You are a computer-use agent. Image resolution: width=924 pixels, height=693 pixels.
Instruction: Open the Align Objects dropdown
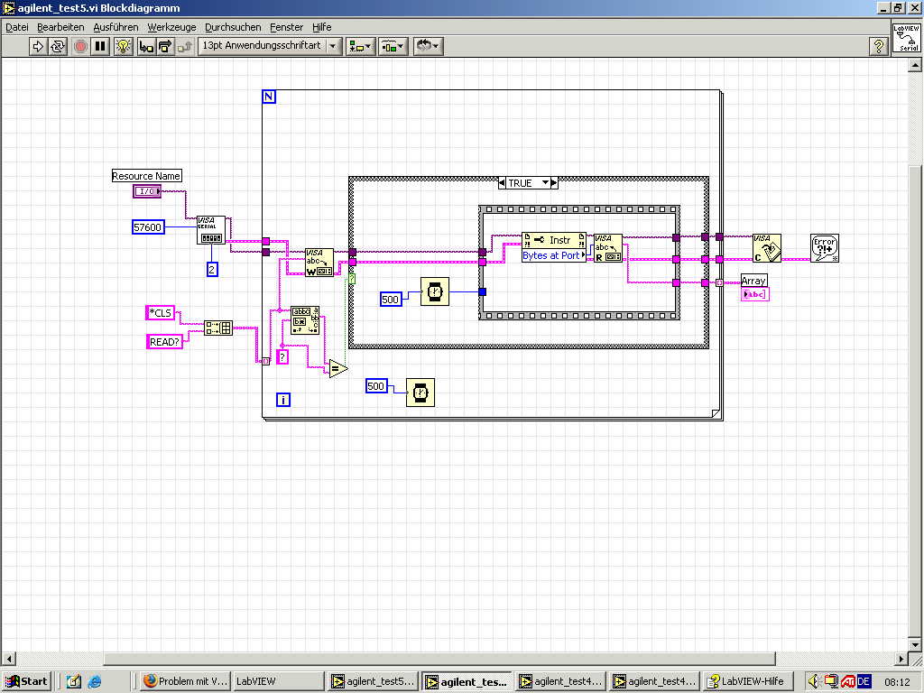pos(361,46)
